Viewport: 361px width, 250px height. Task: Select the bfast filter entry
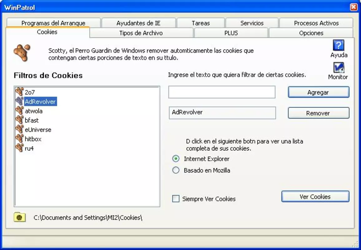pyautogui.click(x=32, y=120)
